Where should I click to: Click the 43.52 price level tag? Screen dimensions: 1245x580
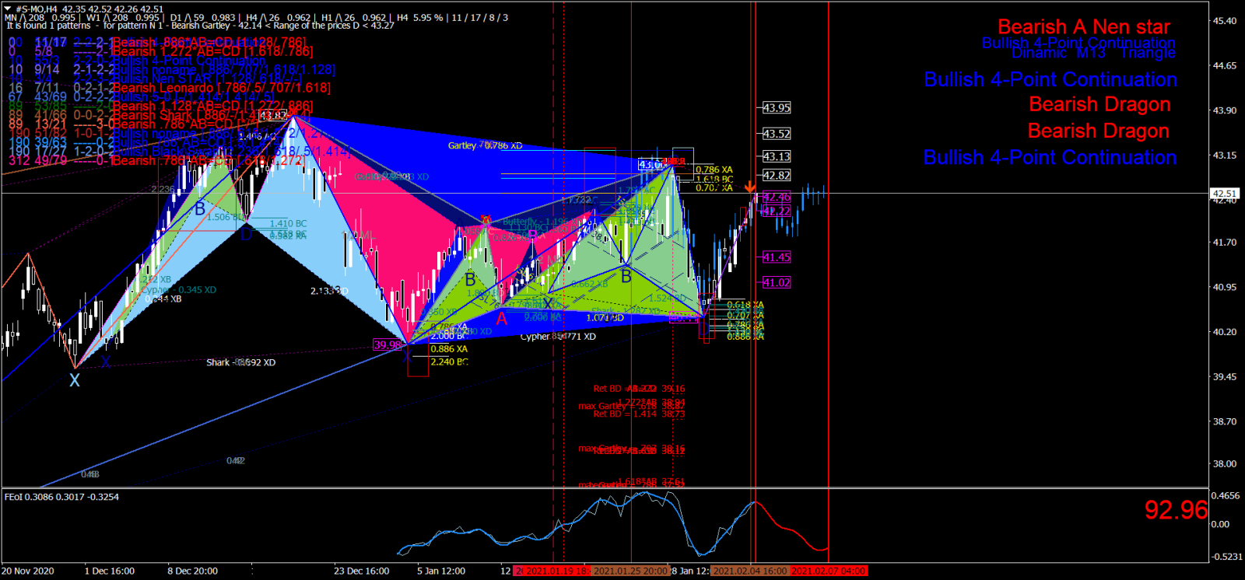tap(776, 134)
